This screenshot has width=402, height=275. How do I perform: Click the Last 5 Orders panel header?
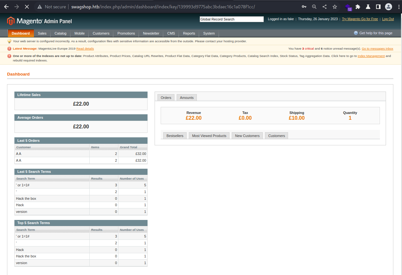pyautogui.click(x=81, y=141)
